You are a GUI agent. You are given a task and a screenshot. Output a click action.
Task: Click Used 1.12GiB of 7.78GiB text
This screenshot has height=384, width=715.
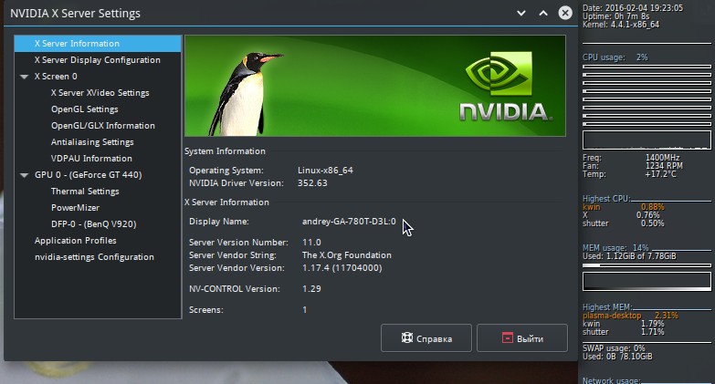click(x=629, y=256)
